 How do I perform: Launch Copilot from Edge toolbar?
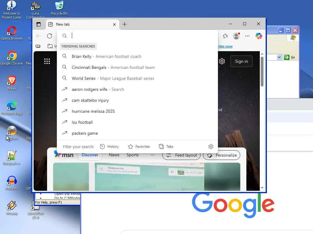[x=259, y=36]
